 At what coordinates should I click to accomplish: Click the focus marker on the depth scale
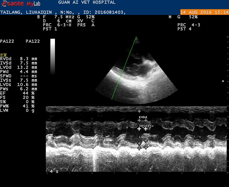(223, 81)
